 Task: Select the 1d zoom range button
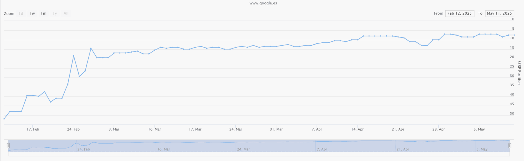21,13
